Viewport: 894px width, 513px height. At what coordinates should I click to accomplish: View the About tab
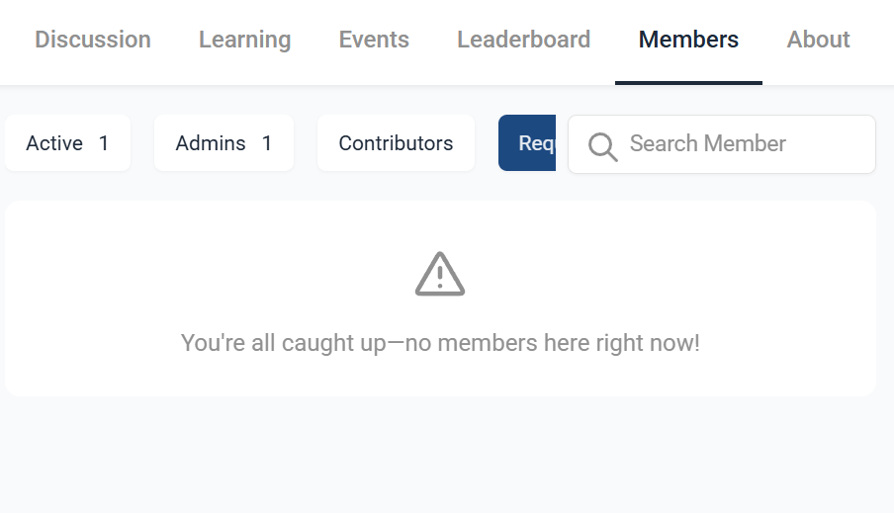818,40
